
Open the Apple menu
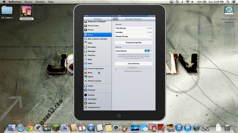4,2
